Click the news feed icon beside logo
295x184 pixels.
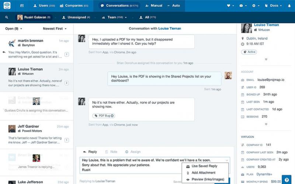pyautogui.click(x=22, y=6)
